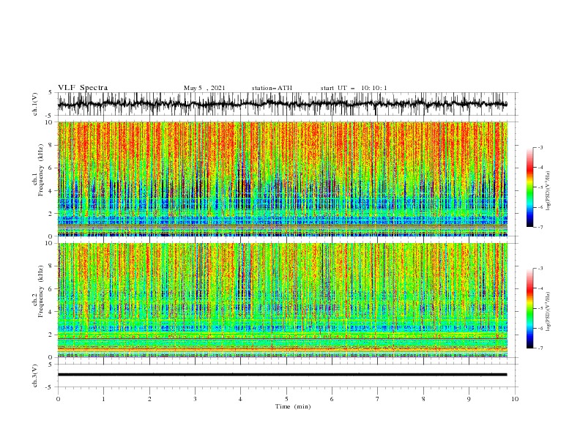Click the flat ch.3 voltage trace
This screenshot has width=580, height=448.
pyautogui.click(x=282, y=375)
